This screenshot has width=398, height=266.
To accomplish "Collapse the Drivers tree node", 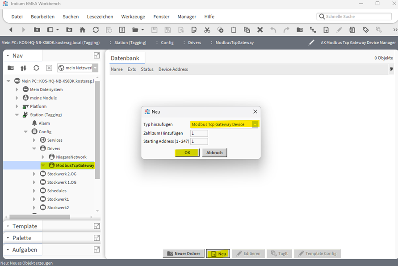I will (x=34, y=148).
